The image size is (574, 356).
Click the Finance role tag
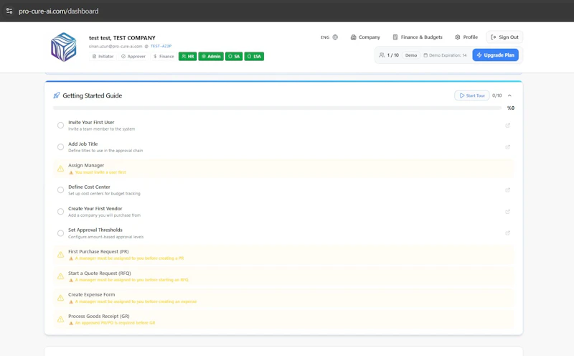164,57
